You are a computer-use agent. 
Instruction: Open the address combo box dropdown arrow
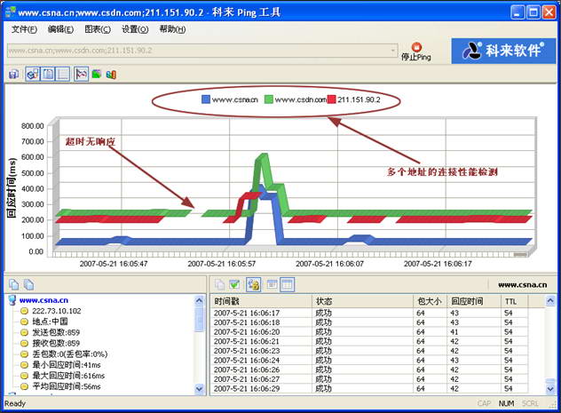(393, 51)
